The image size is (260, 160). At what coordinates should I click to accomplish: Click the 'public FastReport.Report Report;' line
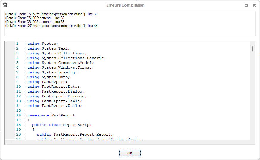(75, 134)
